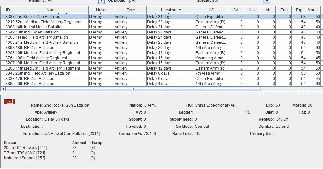The width and height of the screenshot is (323, 169).
Task: Click the Repl/Up Off / Off value
Action: click(282, 119)
